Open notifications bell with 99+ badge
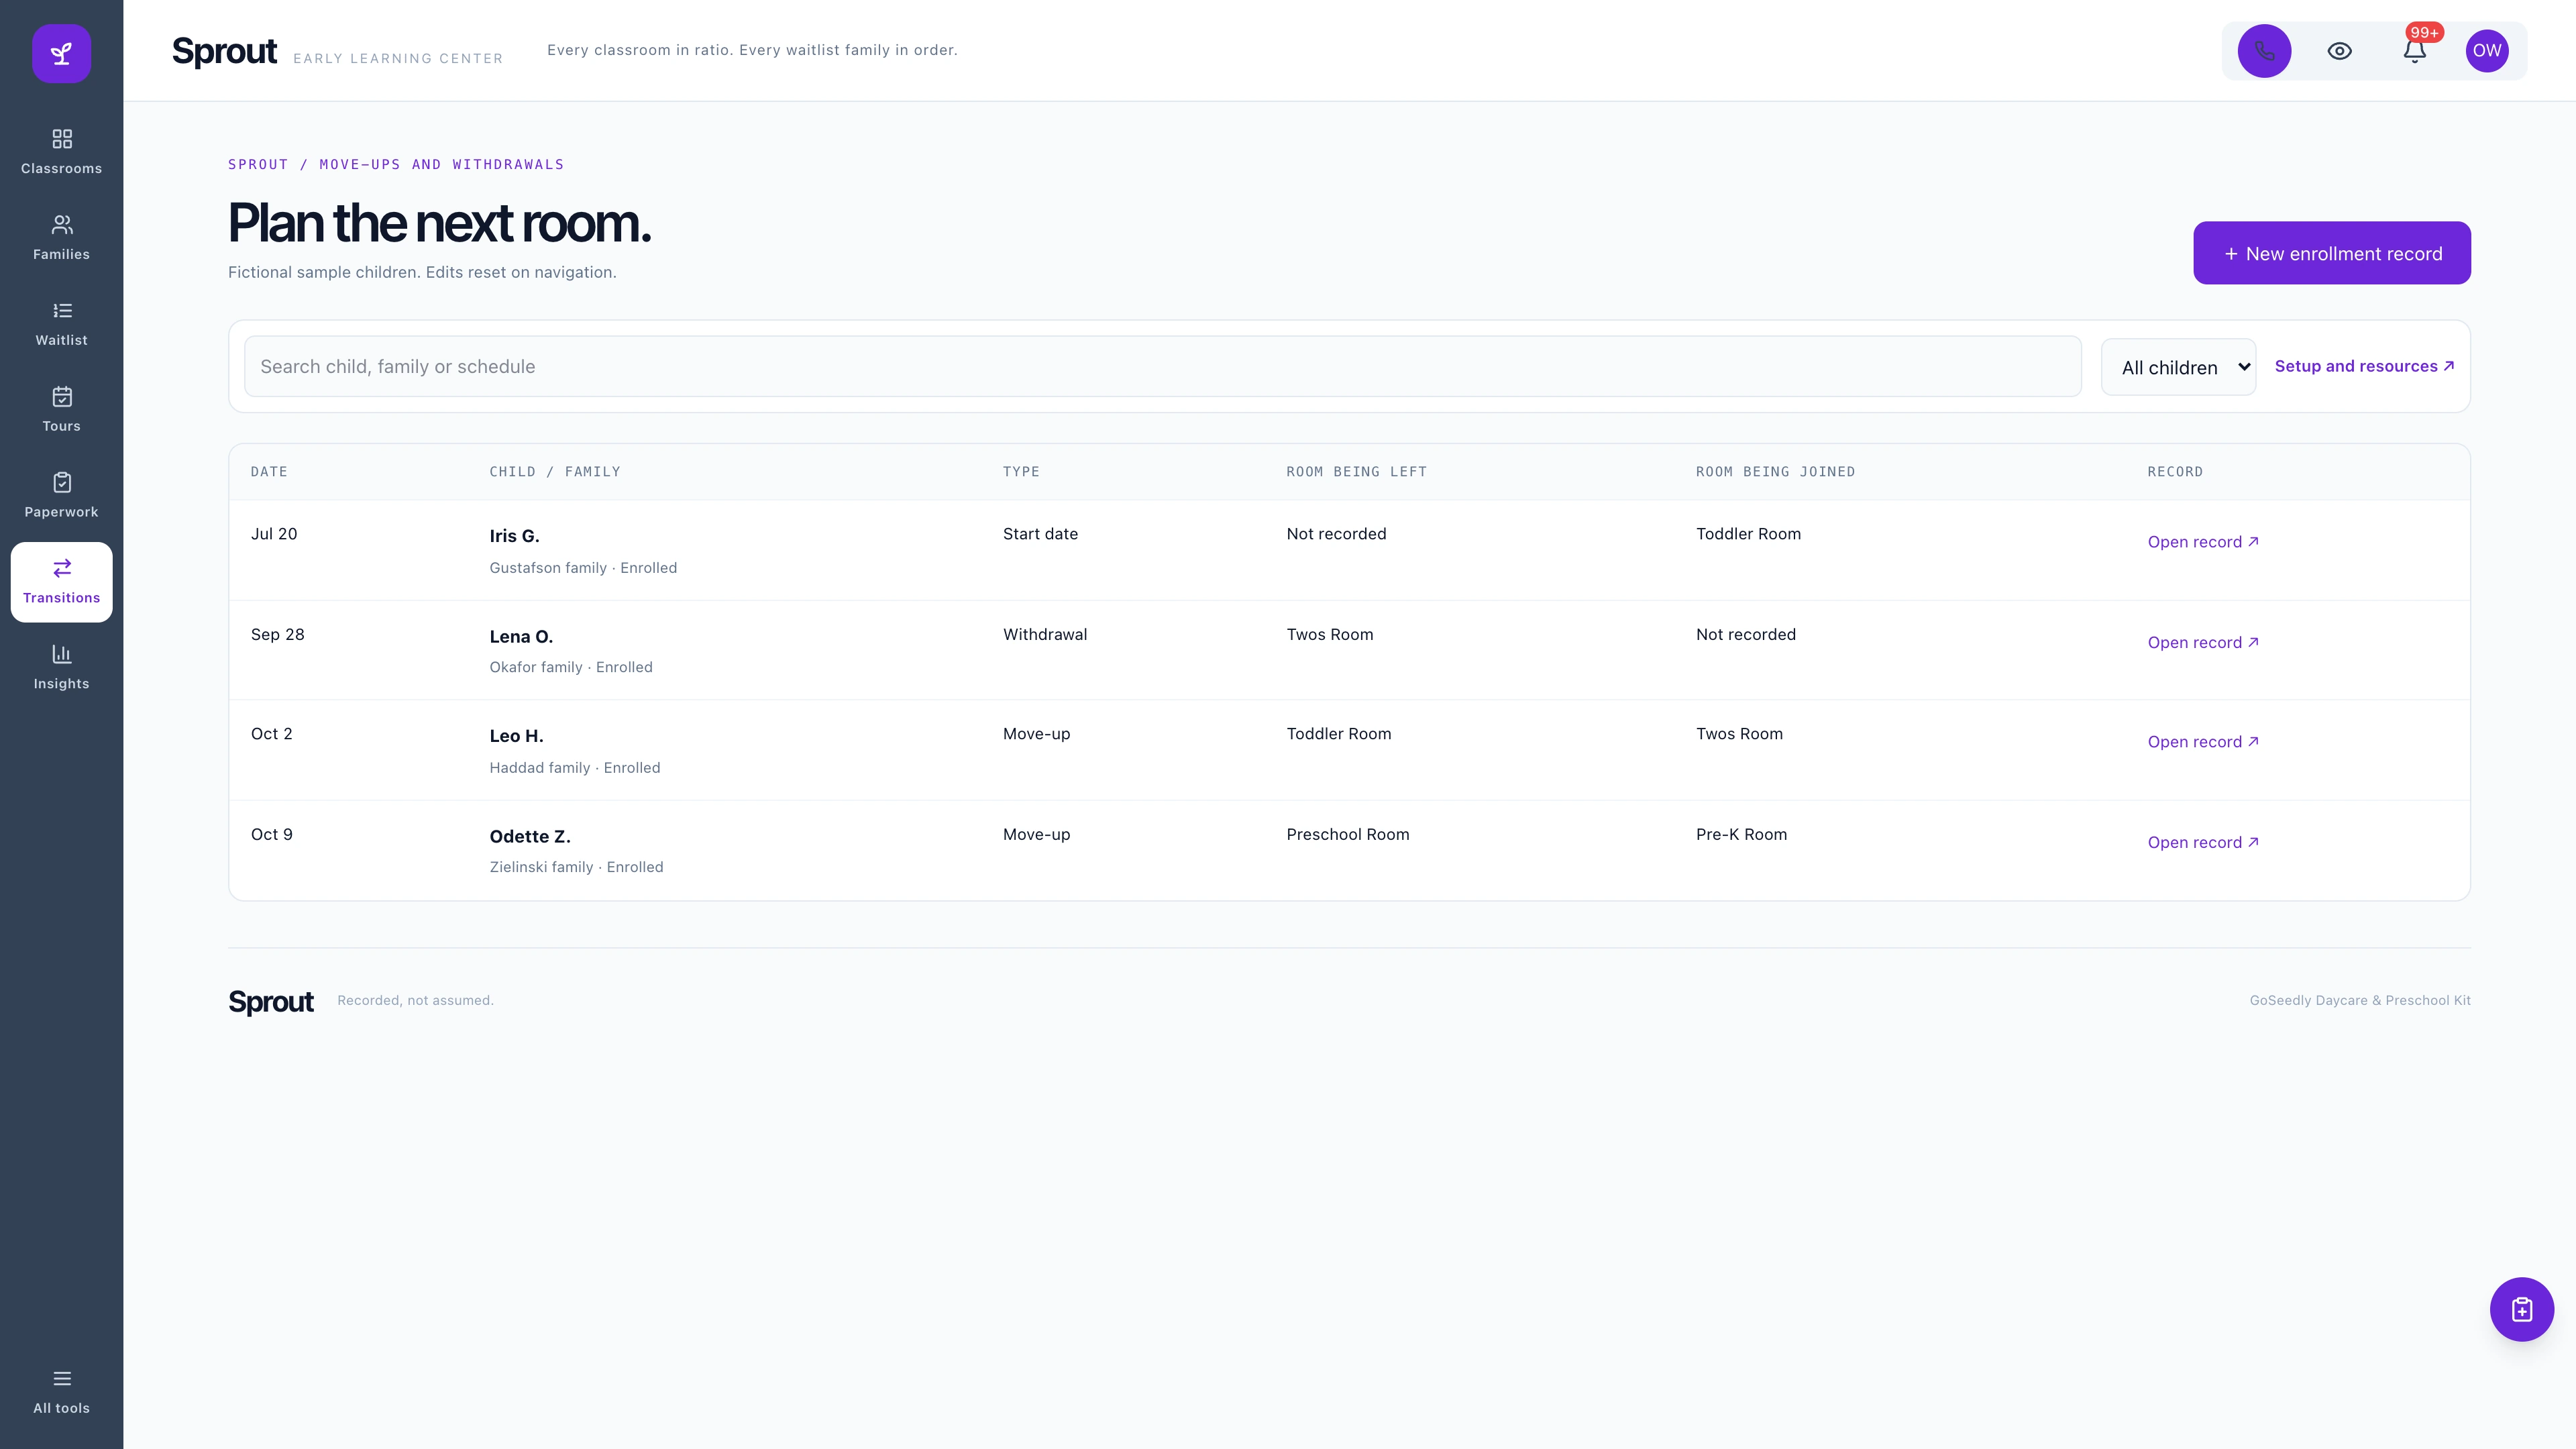The height and width of the screenshot is (1449, 2576). point(2415,51)
